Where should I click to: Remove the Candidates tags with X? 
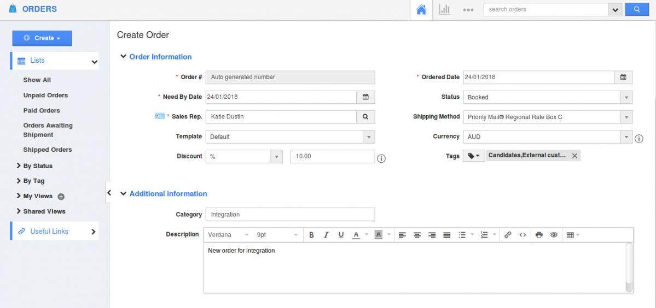click(574, 156)
